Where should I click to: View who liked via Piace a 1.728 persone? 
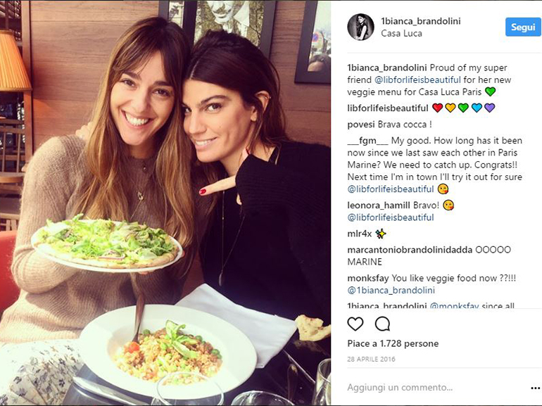pos(393,343)
